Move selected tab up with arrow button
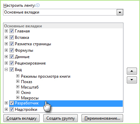Image resolution: width=140 pixels, height=124 pixels. click(x=132, y=71)
